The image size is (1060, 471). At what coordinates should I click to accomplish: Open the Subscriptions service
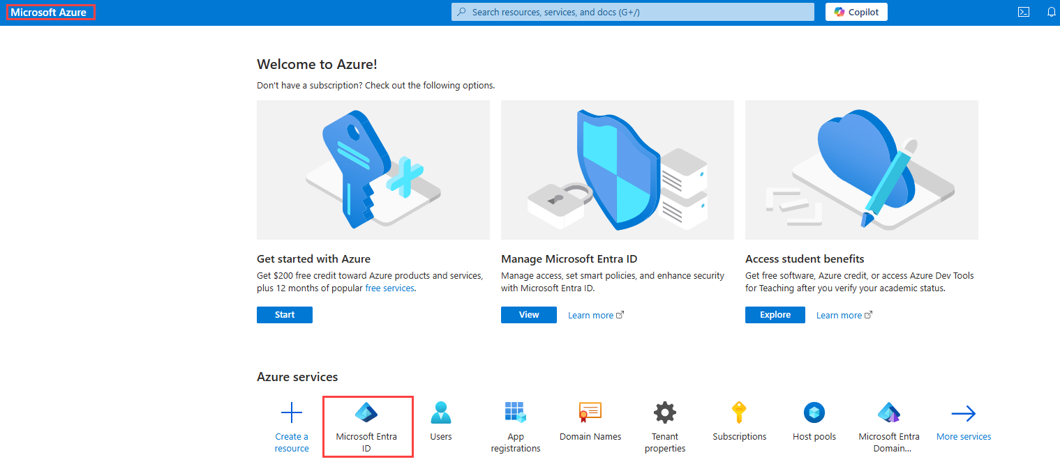click(x=740, y=418)
